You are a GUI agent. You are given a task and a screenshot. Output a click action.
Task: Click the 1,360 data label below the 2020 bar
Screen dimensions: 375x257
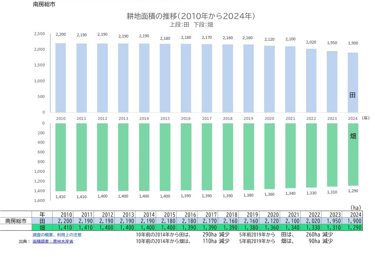tap(269, 194)
